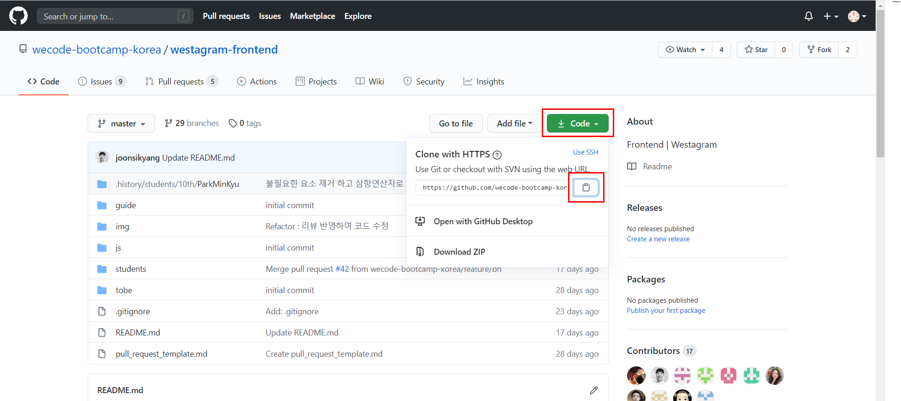
Task: Go to Explore
Action: click(x=358, y=16)
